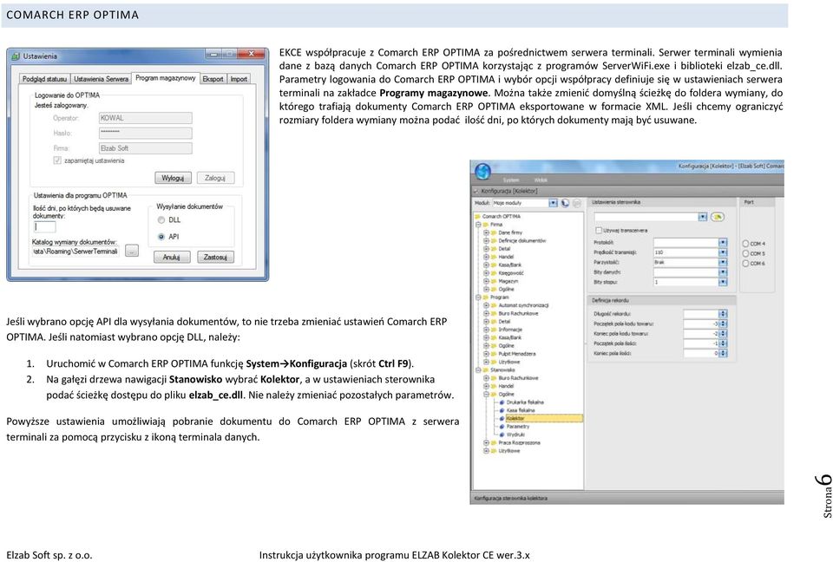Click the Comarch OPTIMA globe application icon
The height and width of the screenshot is (562, 833).
tap(482, 171)
